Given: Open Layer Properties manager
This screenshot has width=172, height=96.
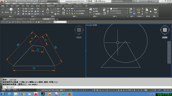Looking at the screenshot, I should tap(63, 11).
